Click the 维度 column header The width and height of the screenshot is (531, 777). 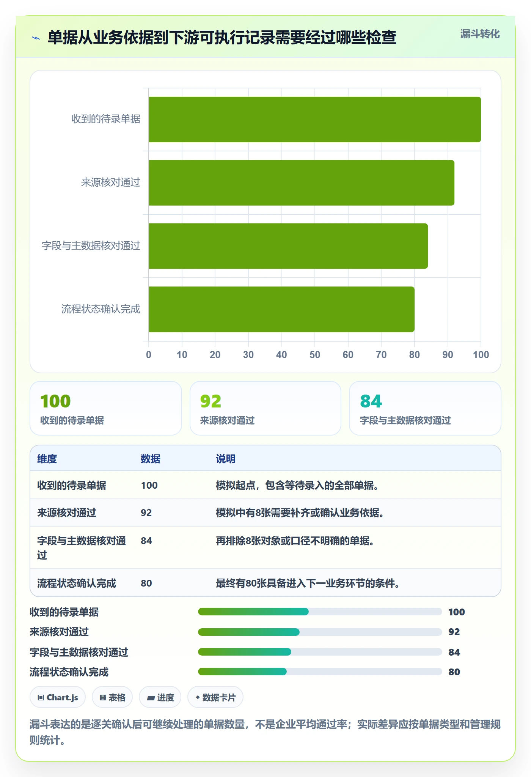pos(47,459)
